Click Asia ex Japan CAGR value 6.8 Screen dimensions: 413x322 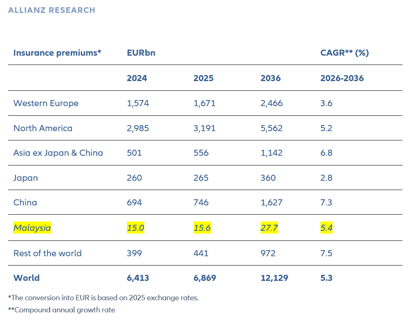(x=327, y=153)
